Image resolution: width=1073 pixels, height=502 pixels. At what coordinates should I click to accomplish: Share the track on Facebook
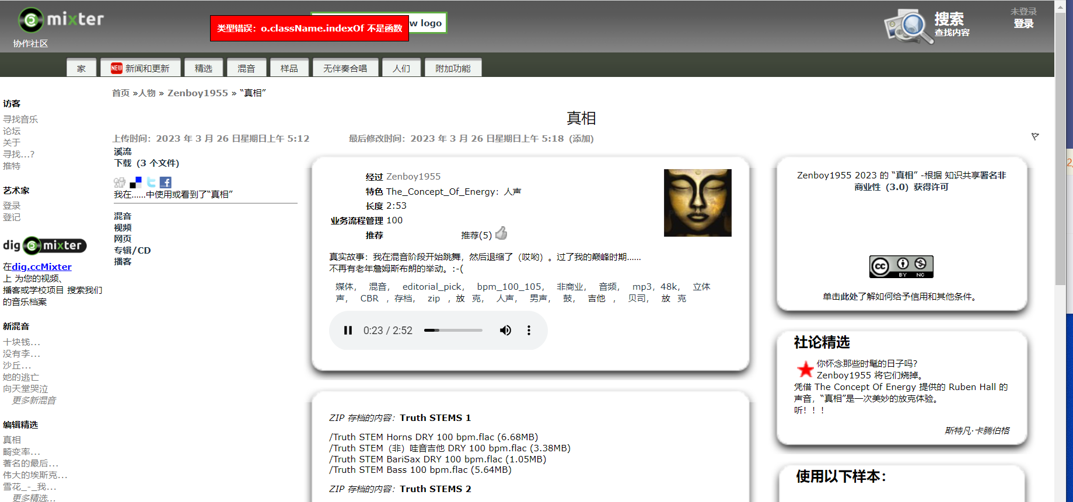coord(165,182)
